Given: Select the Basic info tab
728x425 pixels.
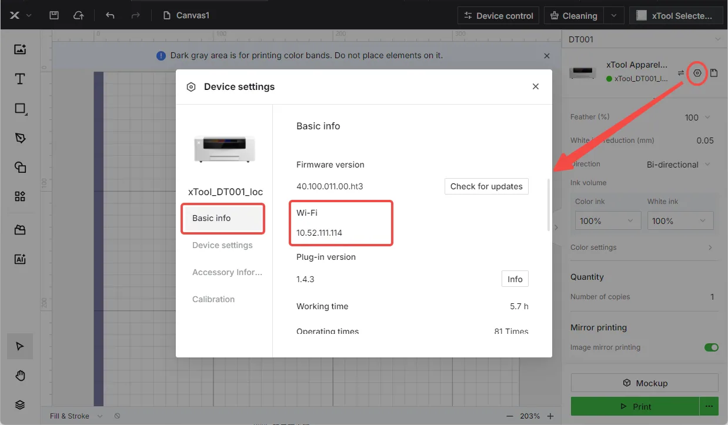Looking at the screenshot, I should [223, 218].
